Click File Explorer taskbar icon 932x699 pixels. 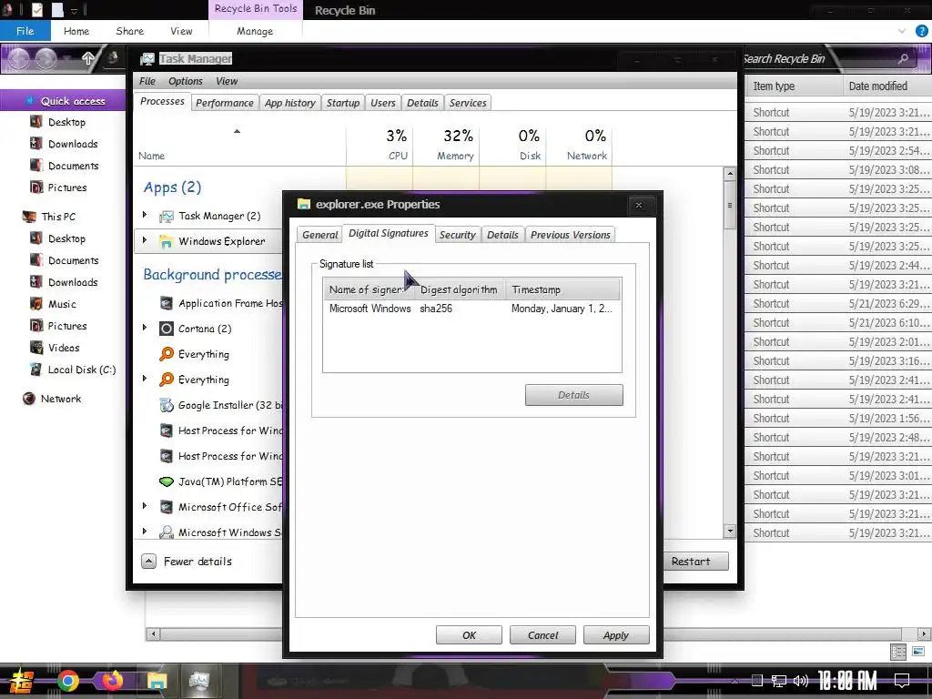(157, 681)
